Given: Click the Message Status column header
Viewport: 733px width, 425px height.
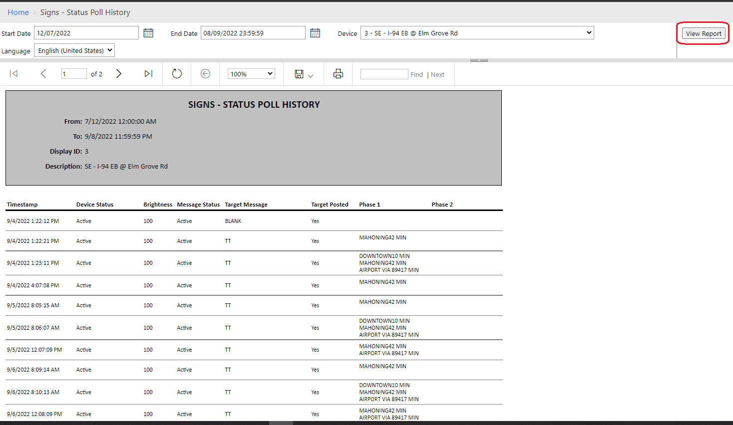Looking at the screenshot, I should pyautogui.click(x=198, y=205).
